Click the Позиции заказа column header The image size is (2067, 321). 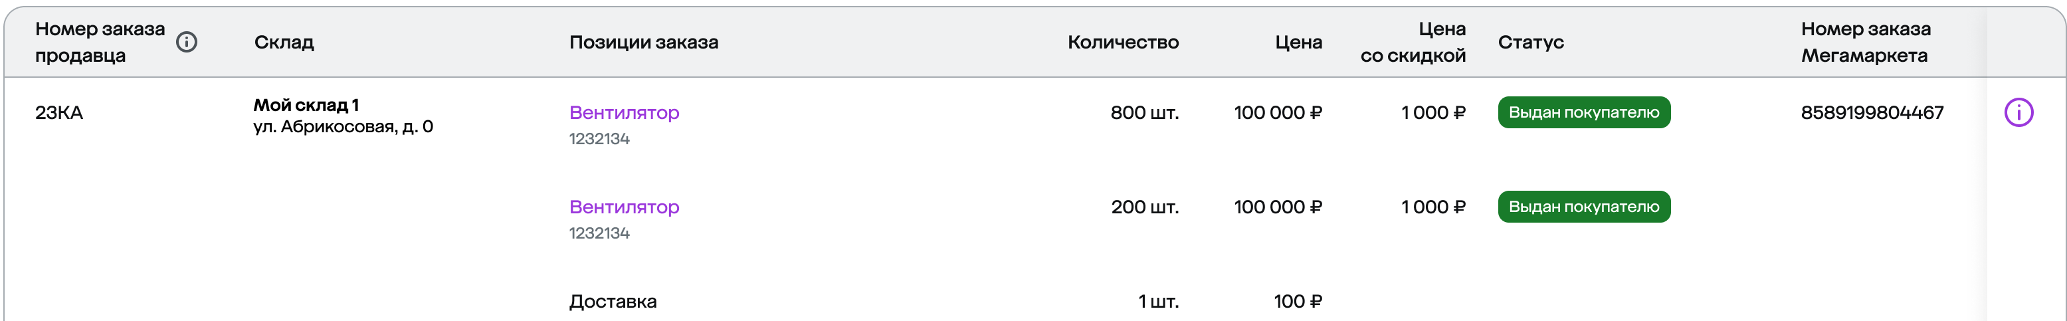point(644,43)
